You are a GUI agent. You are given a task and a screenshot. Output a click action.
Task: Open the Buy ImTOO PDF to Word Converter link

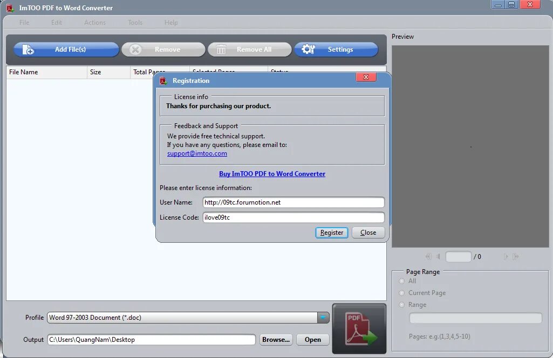(x=272, y=174)
